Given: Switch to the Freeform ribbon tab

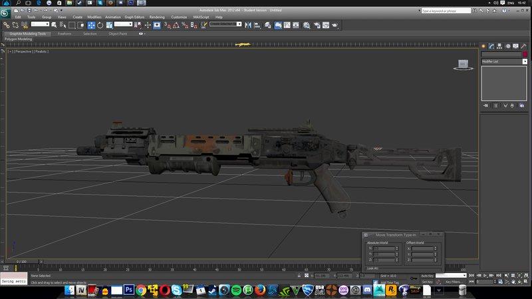Looking at the screenshot, I should coord(65,34).
